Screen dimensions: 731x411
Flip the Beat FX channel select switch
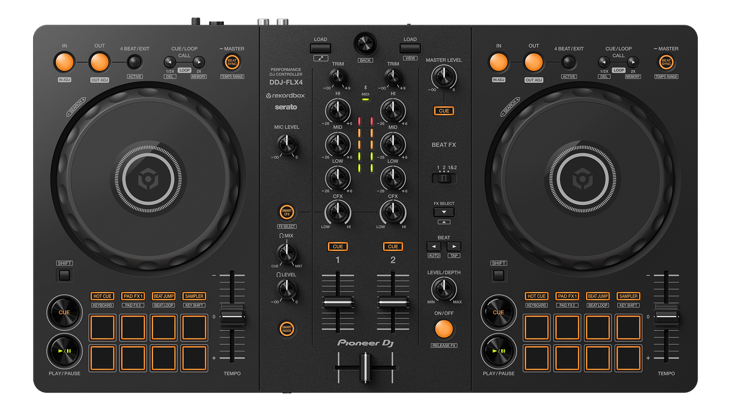tap(444, 178)
